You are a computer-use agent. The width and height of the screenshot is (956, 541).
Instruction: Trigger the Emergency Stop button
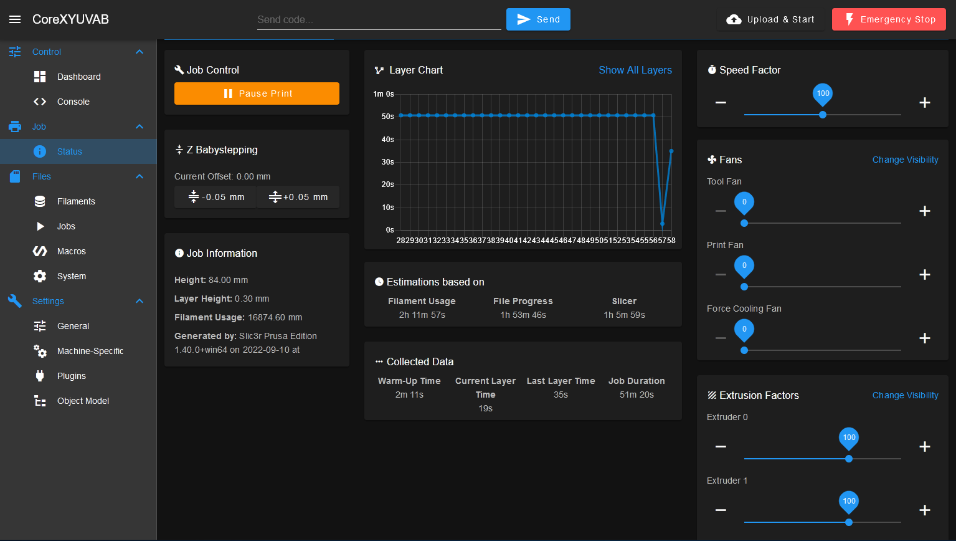coord(889,19)
